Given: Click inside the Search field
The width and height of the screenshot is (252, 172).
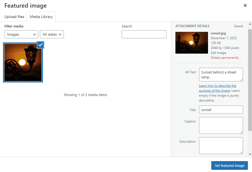Looking at the screenshot, I should click(x=144, y=34).
